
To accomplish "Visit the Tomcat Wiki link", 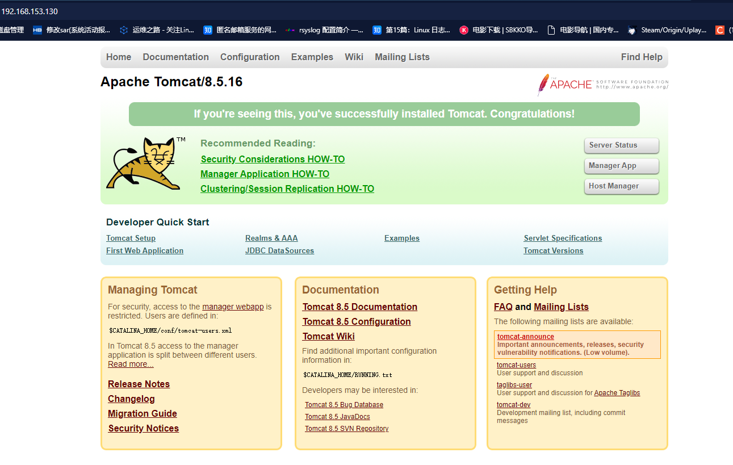I will [x=329, y=337].
